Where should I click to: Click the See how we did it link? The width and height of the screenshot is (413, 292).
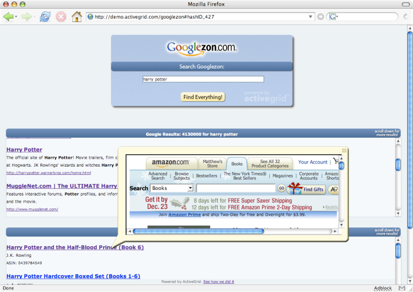coord(219,282)
